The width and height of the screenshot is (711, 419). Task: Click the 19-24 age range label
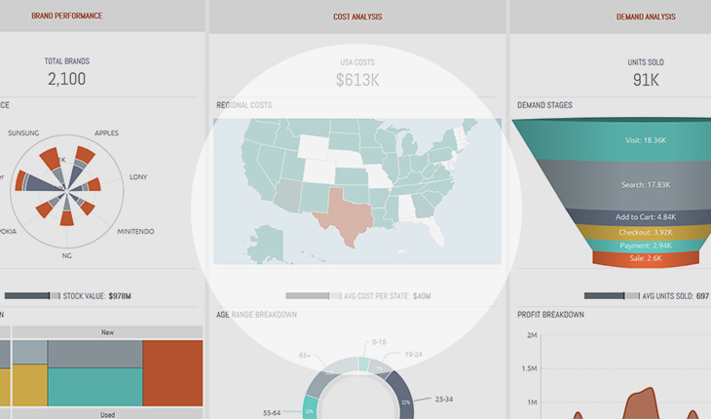coord(413,354)
